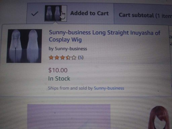
Task: Select the Added to Cart label
Action: (89, 13)
